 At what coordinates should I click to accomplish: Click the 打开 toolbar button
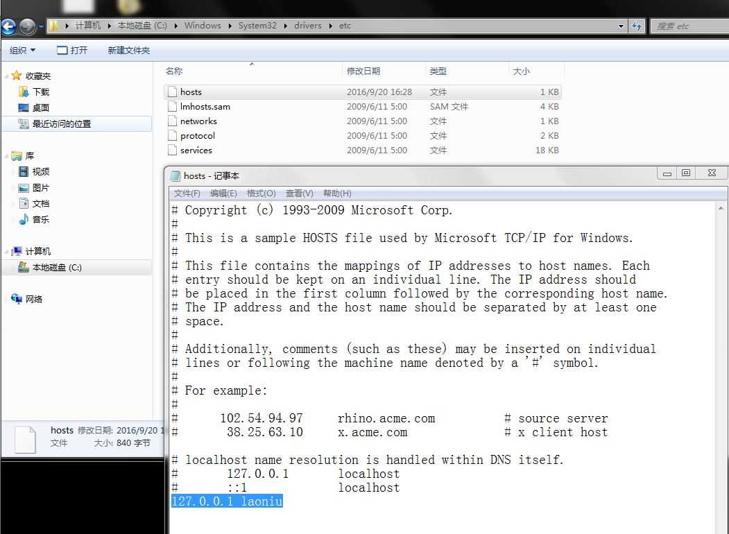(x=71, y=50)
